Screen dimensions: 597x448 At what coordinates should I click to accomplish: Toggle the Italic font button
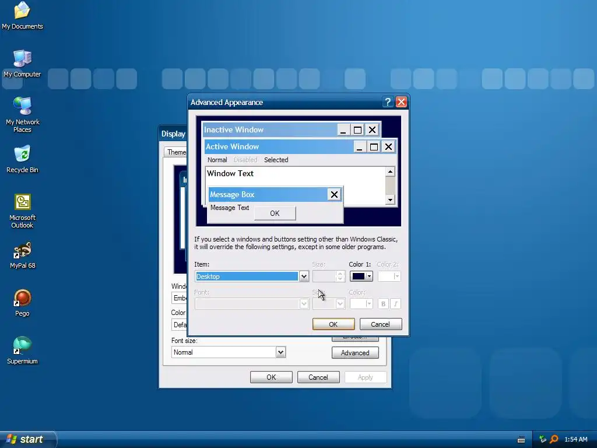tap(395, 303)
